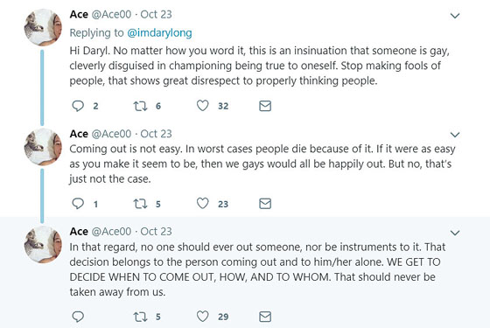The width and height of the screenshot is (490, 328).
Task: Like the tweet with 29 likes
Action: (x=202, y=316)
